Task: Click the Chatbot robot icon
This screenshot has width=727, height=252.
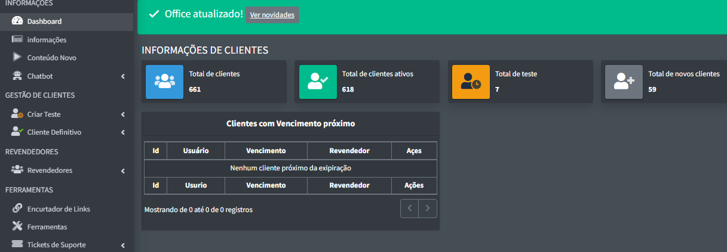Action: 17,76
